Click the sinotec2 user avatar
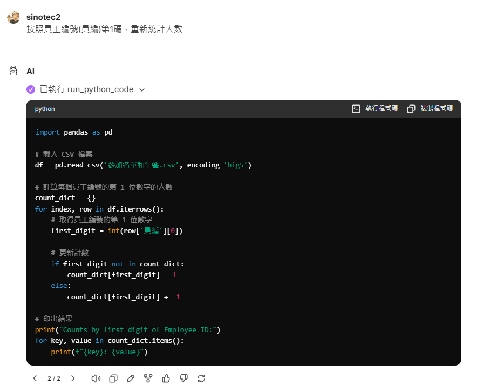Viewport: 483px width, 386px height. tap(13, 17)
